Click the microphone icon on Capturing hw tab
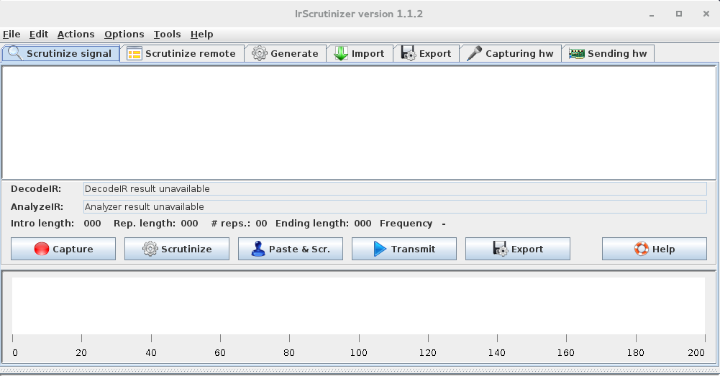The height and width of the screenshot is (376, 720). pyautogui.click(x=474, y=53)
